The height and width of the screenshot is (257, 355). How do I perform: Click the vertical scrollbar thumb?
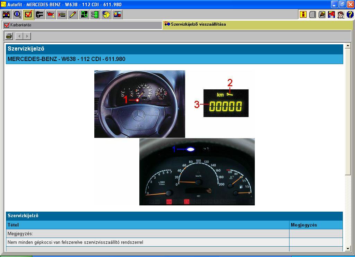tap(348, 112)
